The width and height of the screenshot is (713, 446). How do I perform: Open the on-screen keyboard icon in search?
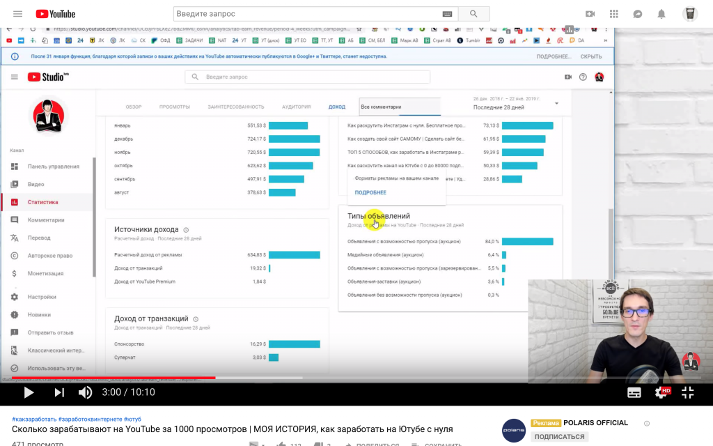448,14
